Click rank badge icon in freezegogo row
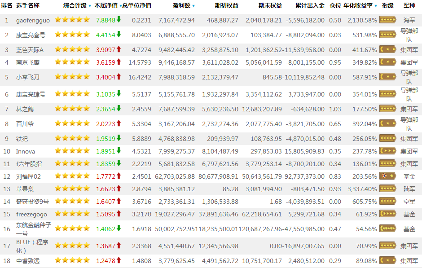The height and width of the screenshot is (268, 422). [387, 214]
